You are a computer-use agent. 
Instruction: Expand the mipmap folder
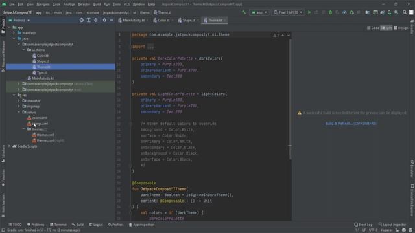pos(19,106)
